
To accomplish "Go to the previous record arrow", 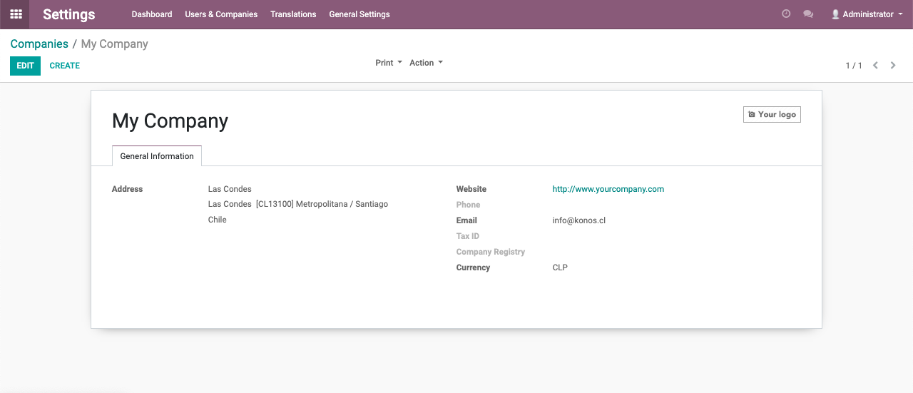I will click(875, 65).
